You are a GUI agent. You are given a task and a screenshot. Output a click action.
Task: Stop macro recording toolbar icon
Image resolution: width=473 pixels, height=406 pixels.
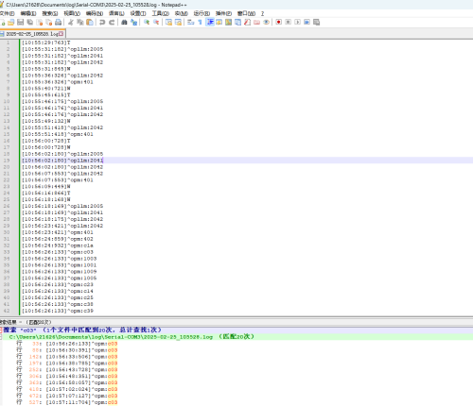pyautogui.click(x=288, y=22)
